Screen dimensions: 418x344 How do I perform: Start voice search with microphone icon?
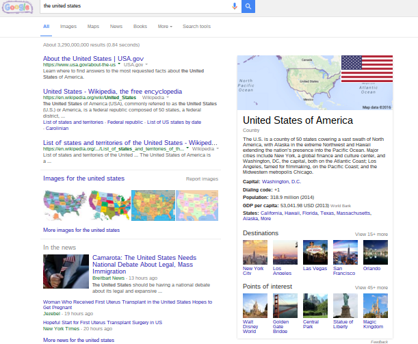pos(235,6)
